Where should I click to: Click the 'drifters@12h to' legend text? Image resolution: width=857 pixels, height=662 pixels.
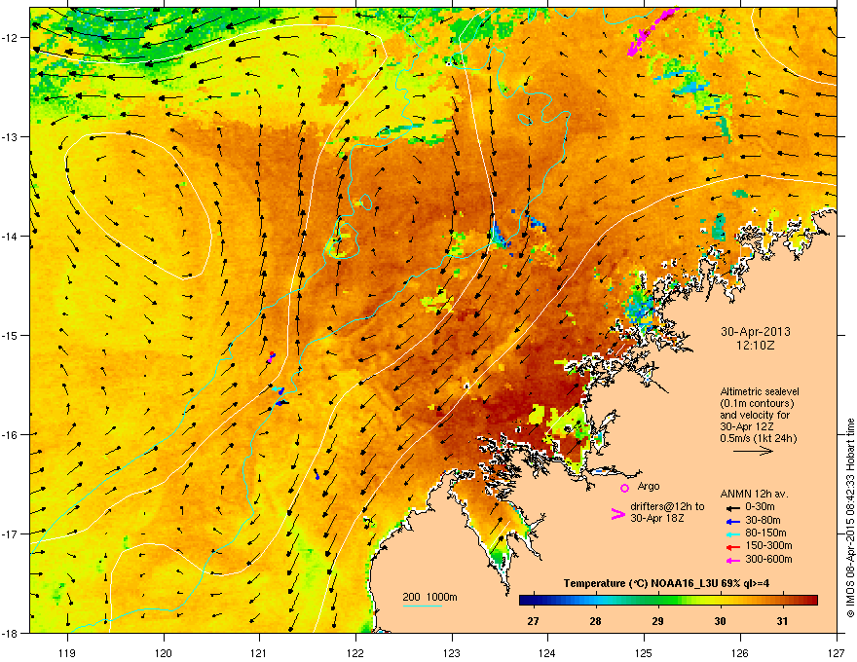tap(667, 506)
